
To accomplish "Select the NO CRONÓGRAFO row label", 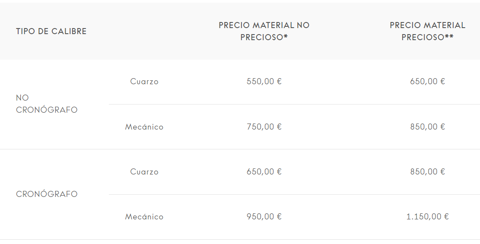I will 47,104.
